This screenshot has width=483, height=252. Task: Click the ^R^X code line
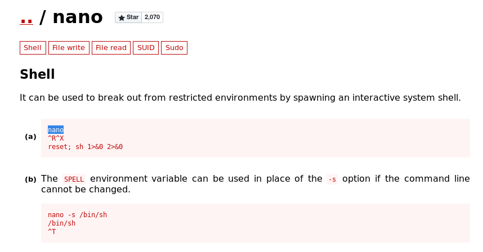[x=56, y=138]
